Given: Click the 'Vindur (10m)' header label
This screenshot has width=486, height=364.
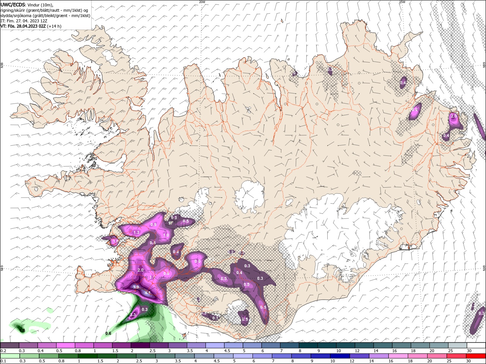Looking at the screenshot, I should tap(41, 5).
